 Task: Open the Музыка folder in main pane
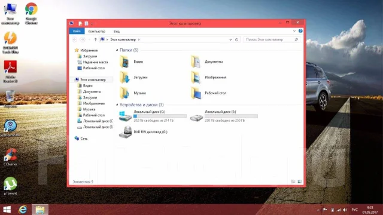(133, 93)
